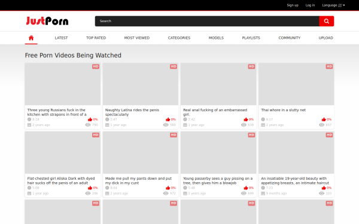The height and width of the screenshot is (224, 359).
Task: Click the red search magnifier button
Action: coord(327,21)
